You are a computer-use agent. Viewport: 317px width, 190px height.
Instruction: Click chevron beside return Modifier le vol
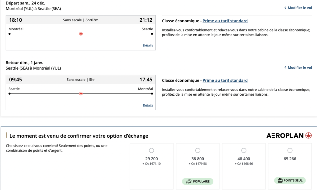pos(285,67)
